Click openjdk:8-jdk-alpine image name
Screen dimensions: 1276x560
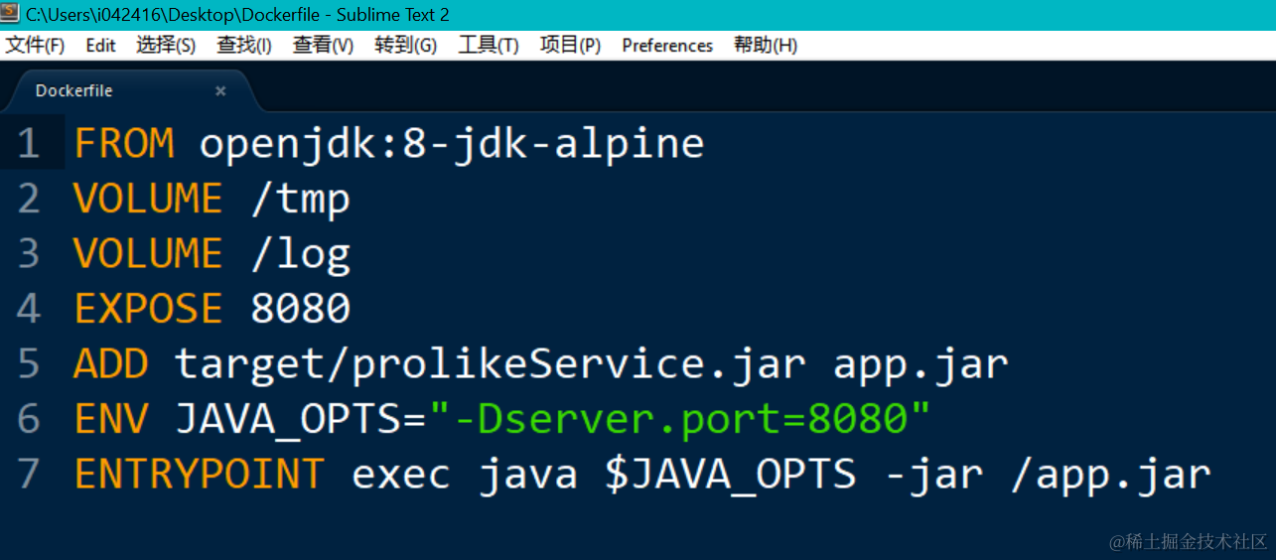(452, 145)
